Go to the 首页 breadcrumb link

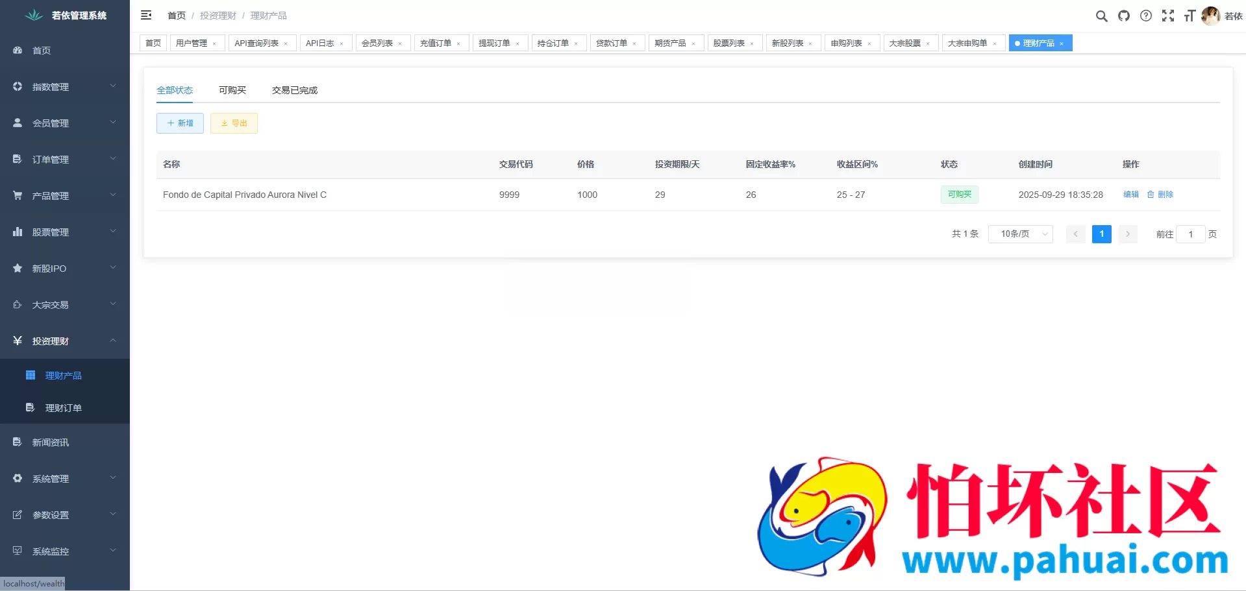(177, 16)
